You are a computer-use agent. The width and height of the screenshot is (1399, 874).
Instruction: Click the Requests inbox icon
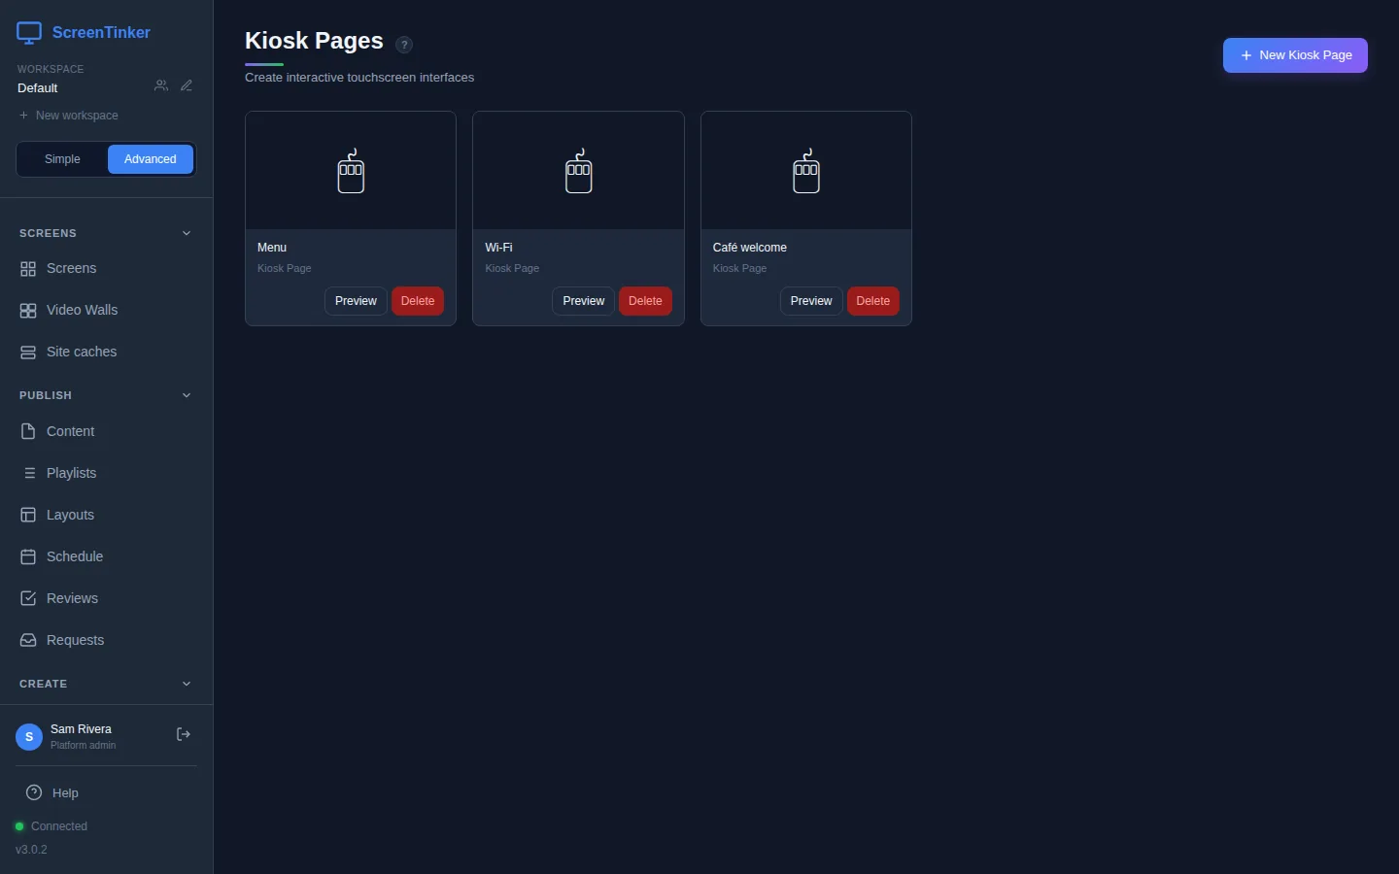coord(28,640)
